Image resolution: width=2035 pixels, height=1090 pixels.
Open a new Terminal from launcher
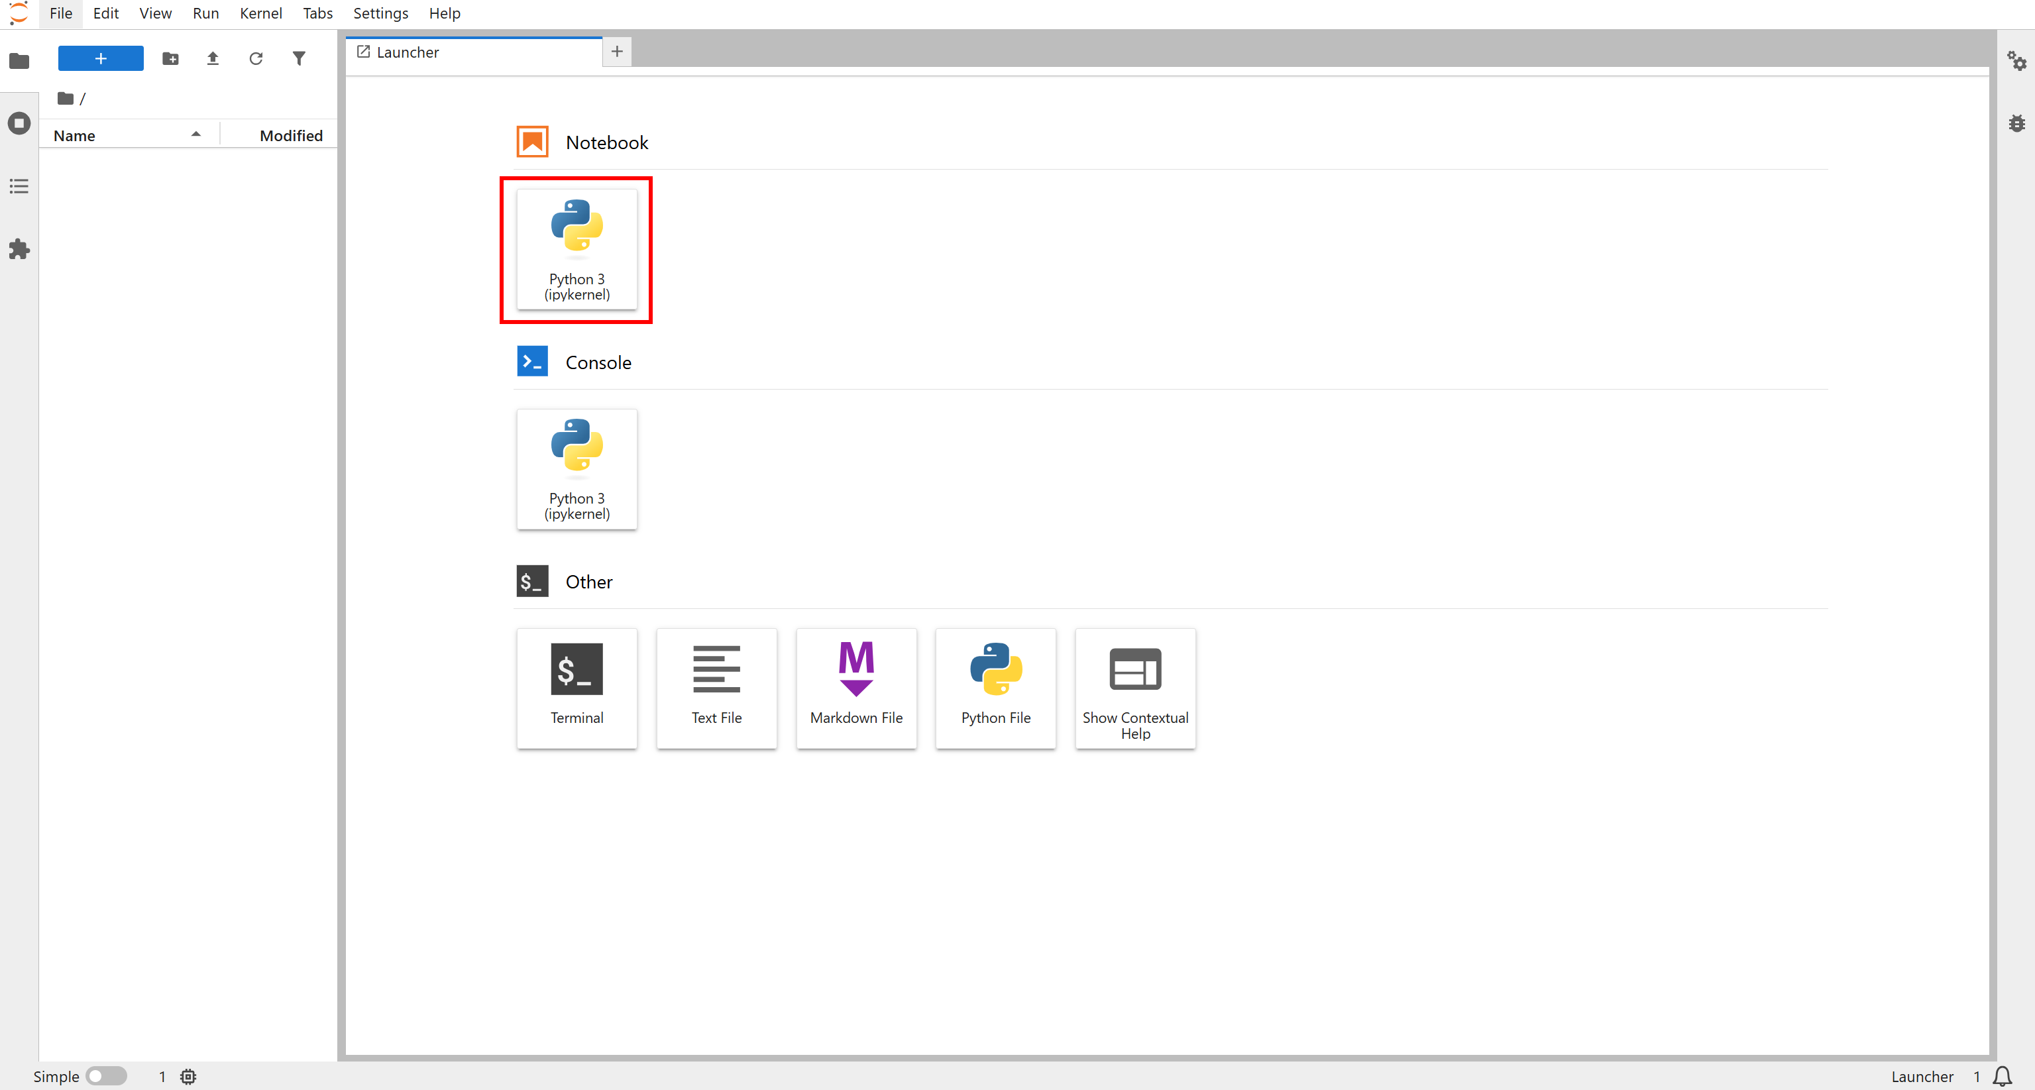pos(577,687)
